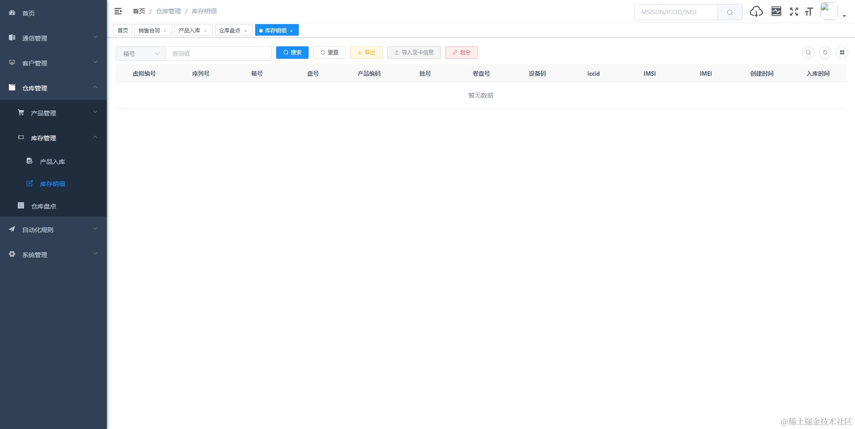Click the user avatar image

pyautogui.click(x=828, y=11)
